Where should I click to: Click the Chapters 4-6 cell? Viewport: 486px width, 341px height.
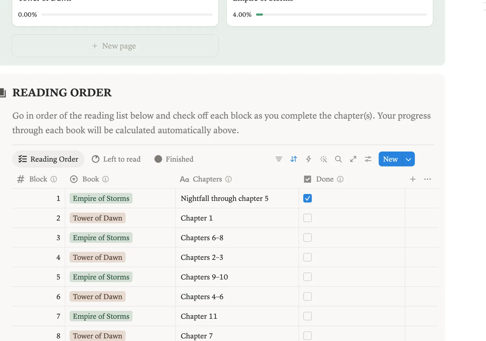237,297
